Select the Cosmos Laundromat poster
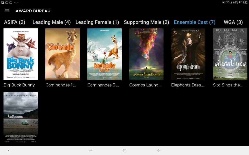This screenshot has width=249, height=155. click(x=146, y=54)
